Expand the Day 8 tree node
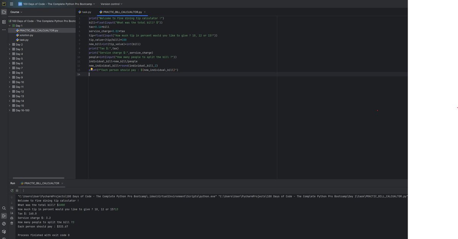The width and height of the screenshot is (458, 239). [x=10, y=73]
